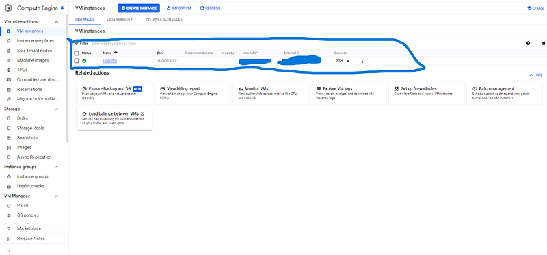Click the us-central1-c zone cell
Screen dimensions: 547x255
(x=167, y=61)
